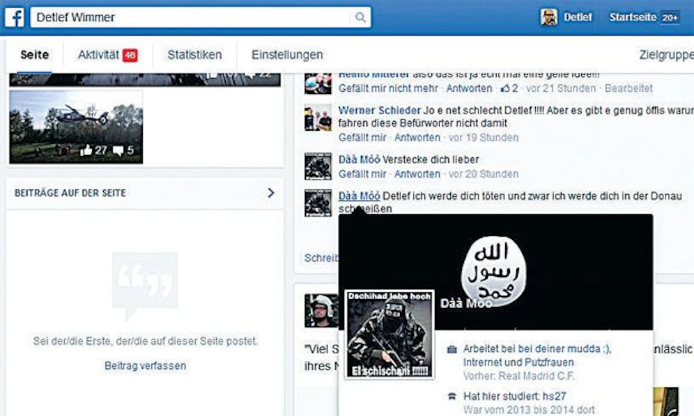Screen dimensions: 694x416
Task: Click the Facebook logo icon
Action: [14, 17]
